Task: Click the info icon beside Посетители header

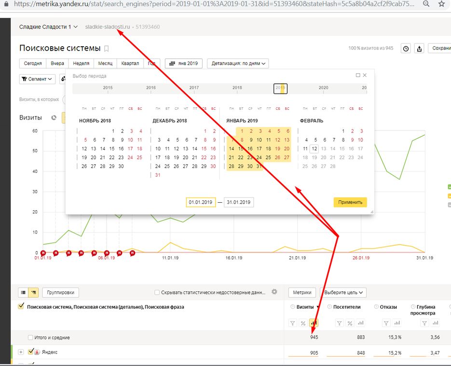Action: pyautogui.click(x=329, y=307)
